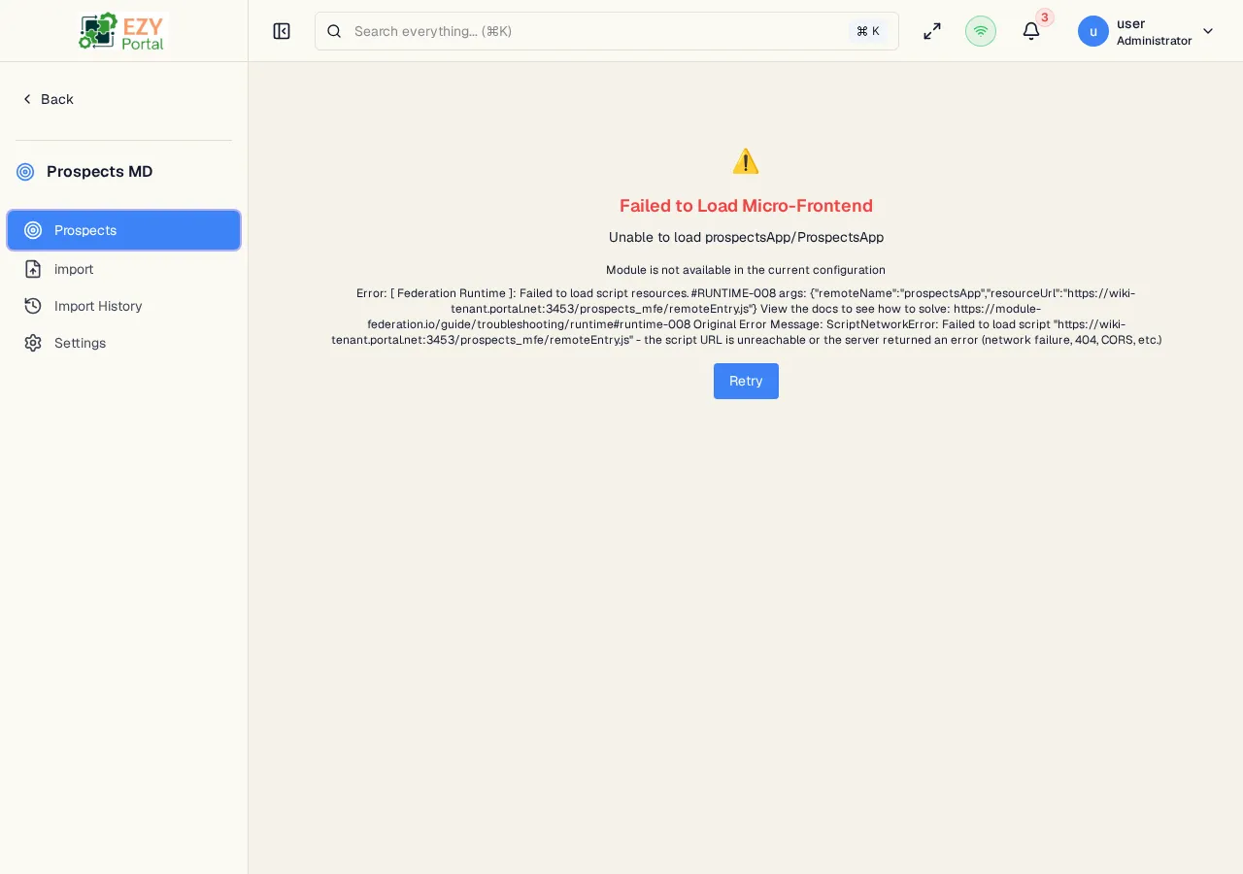Click the green wifi connection status icon
The image size is (1243, 874).
tap(981, 31)
